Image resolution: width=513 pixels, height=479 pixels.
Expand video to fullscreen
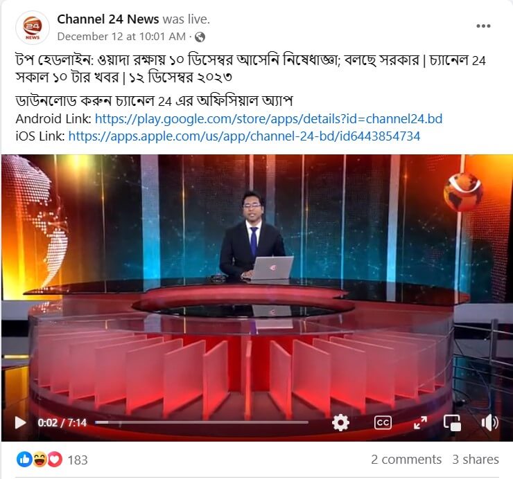419,422
